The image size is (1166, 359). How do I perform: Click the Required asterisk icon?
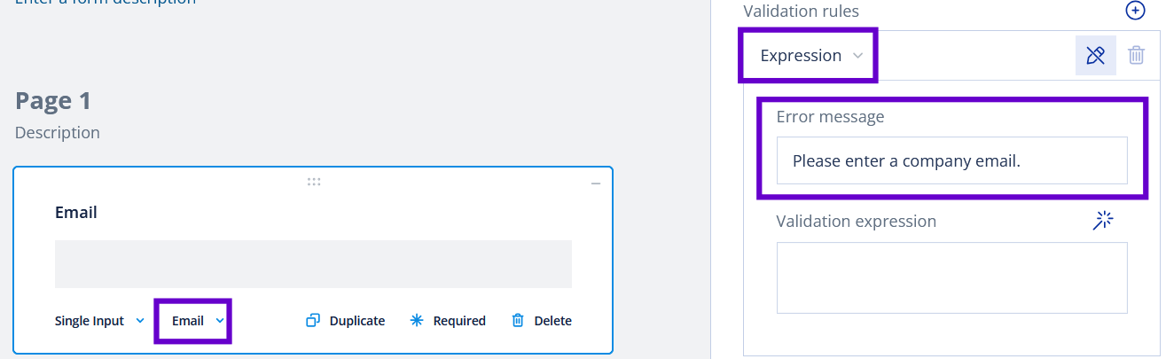(417, 321)
